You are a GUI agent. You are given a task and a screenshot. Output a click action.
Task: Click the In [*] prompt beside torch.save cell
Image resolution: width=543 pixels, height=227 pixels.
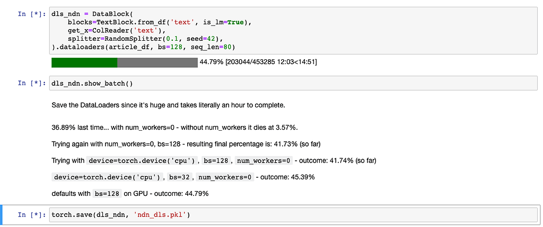(x=31, y=215)
